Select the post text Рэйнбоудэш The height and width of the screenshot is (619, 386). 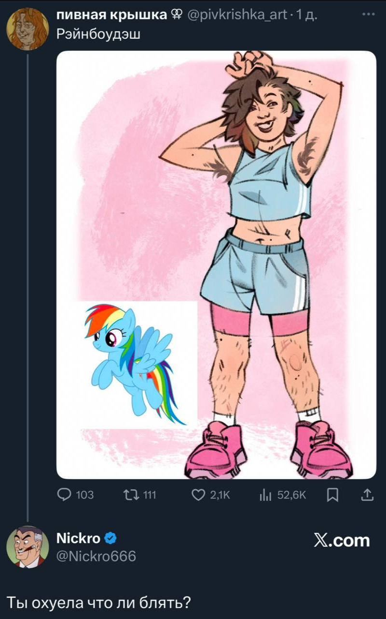98,34
